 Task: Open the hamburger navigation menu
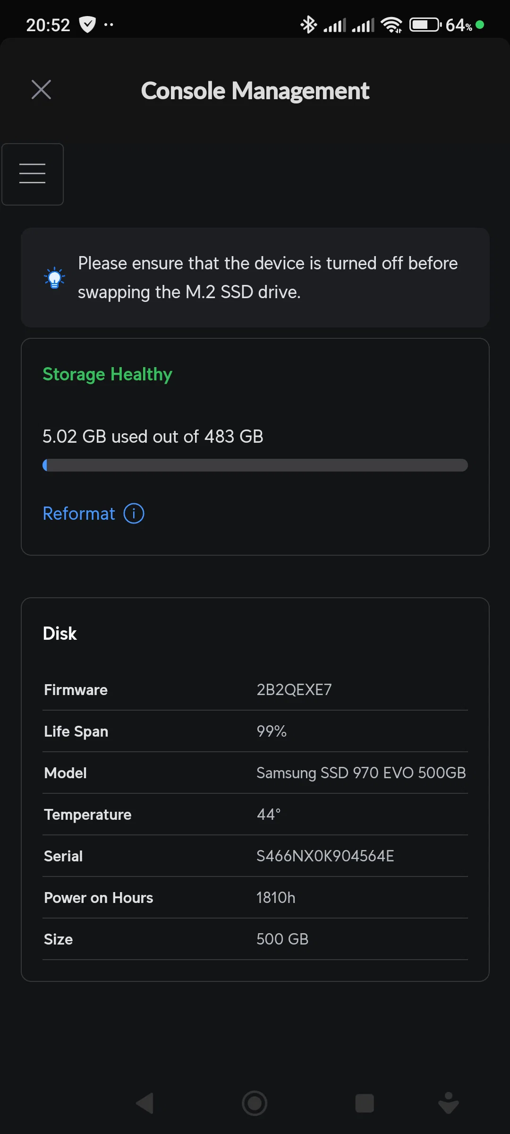pos(33,174)
